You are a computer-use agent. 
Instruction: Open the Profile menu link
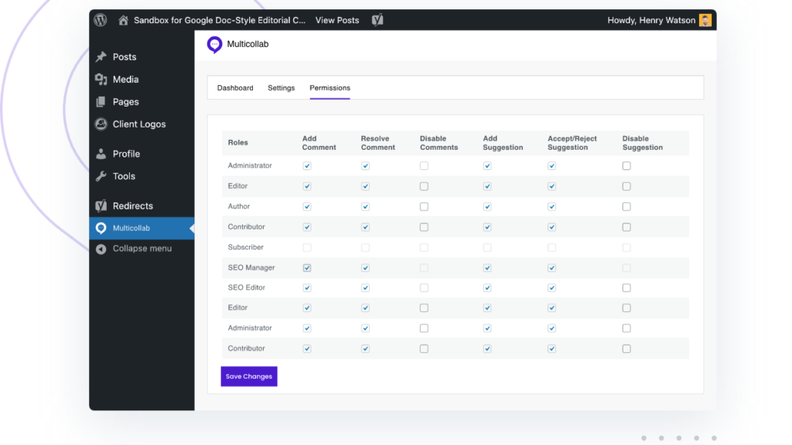[x=126, y=154]
